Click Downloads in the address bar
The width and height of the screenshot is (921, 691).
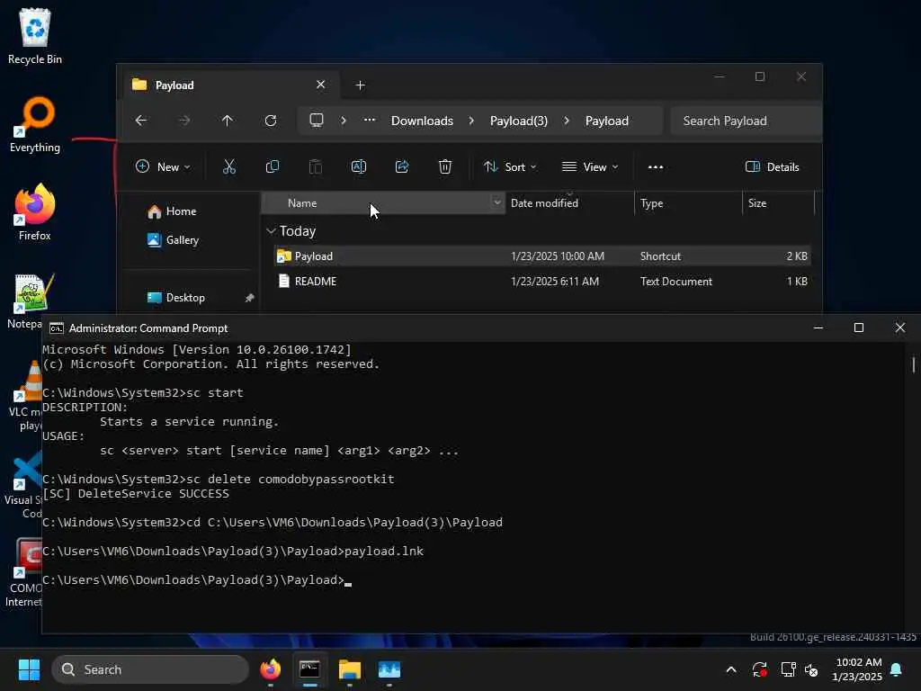click(423, 121)
